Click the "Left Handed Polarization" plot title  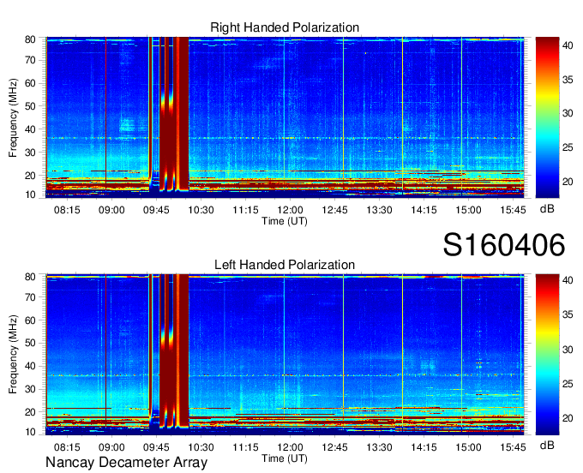click(x=285, y=265)
